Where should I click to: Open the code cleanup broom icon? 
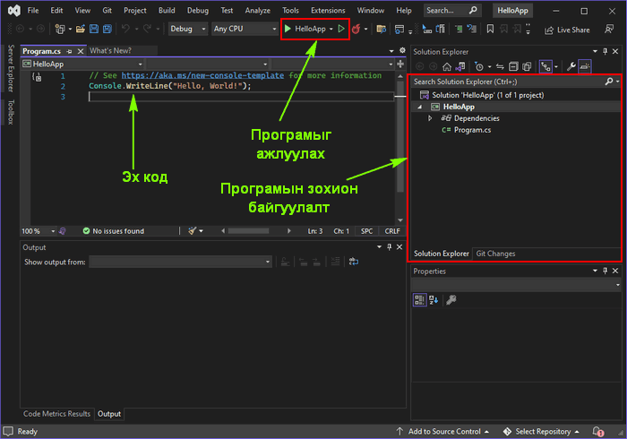(193, 230)
